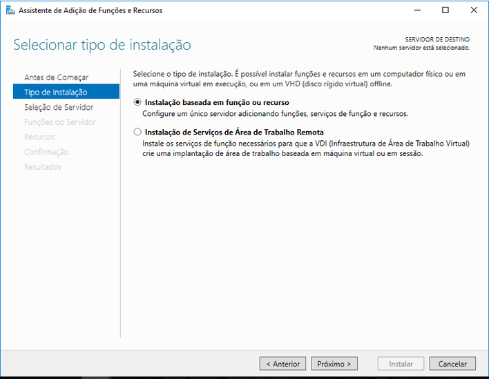The image size is (489, 379).
Task: Close the wizard window
Action: pyautogui.click(x=474, y=10)
